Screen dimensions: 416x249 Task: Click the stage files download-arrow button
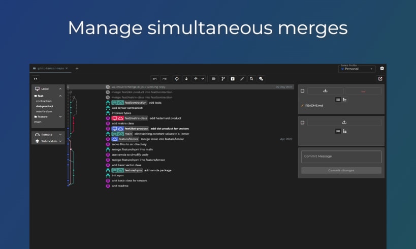coord(325,91)
